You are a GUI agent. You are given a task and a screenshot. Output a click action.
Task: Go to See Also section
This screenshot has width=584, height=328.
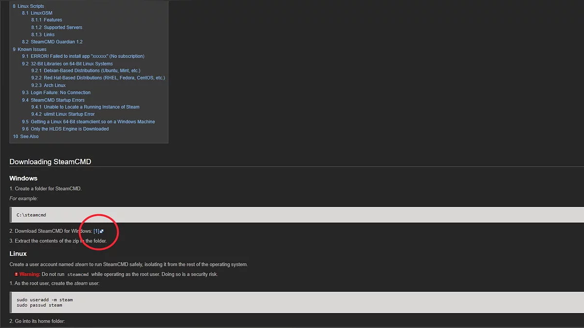point(29,137)
